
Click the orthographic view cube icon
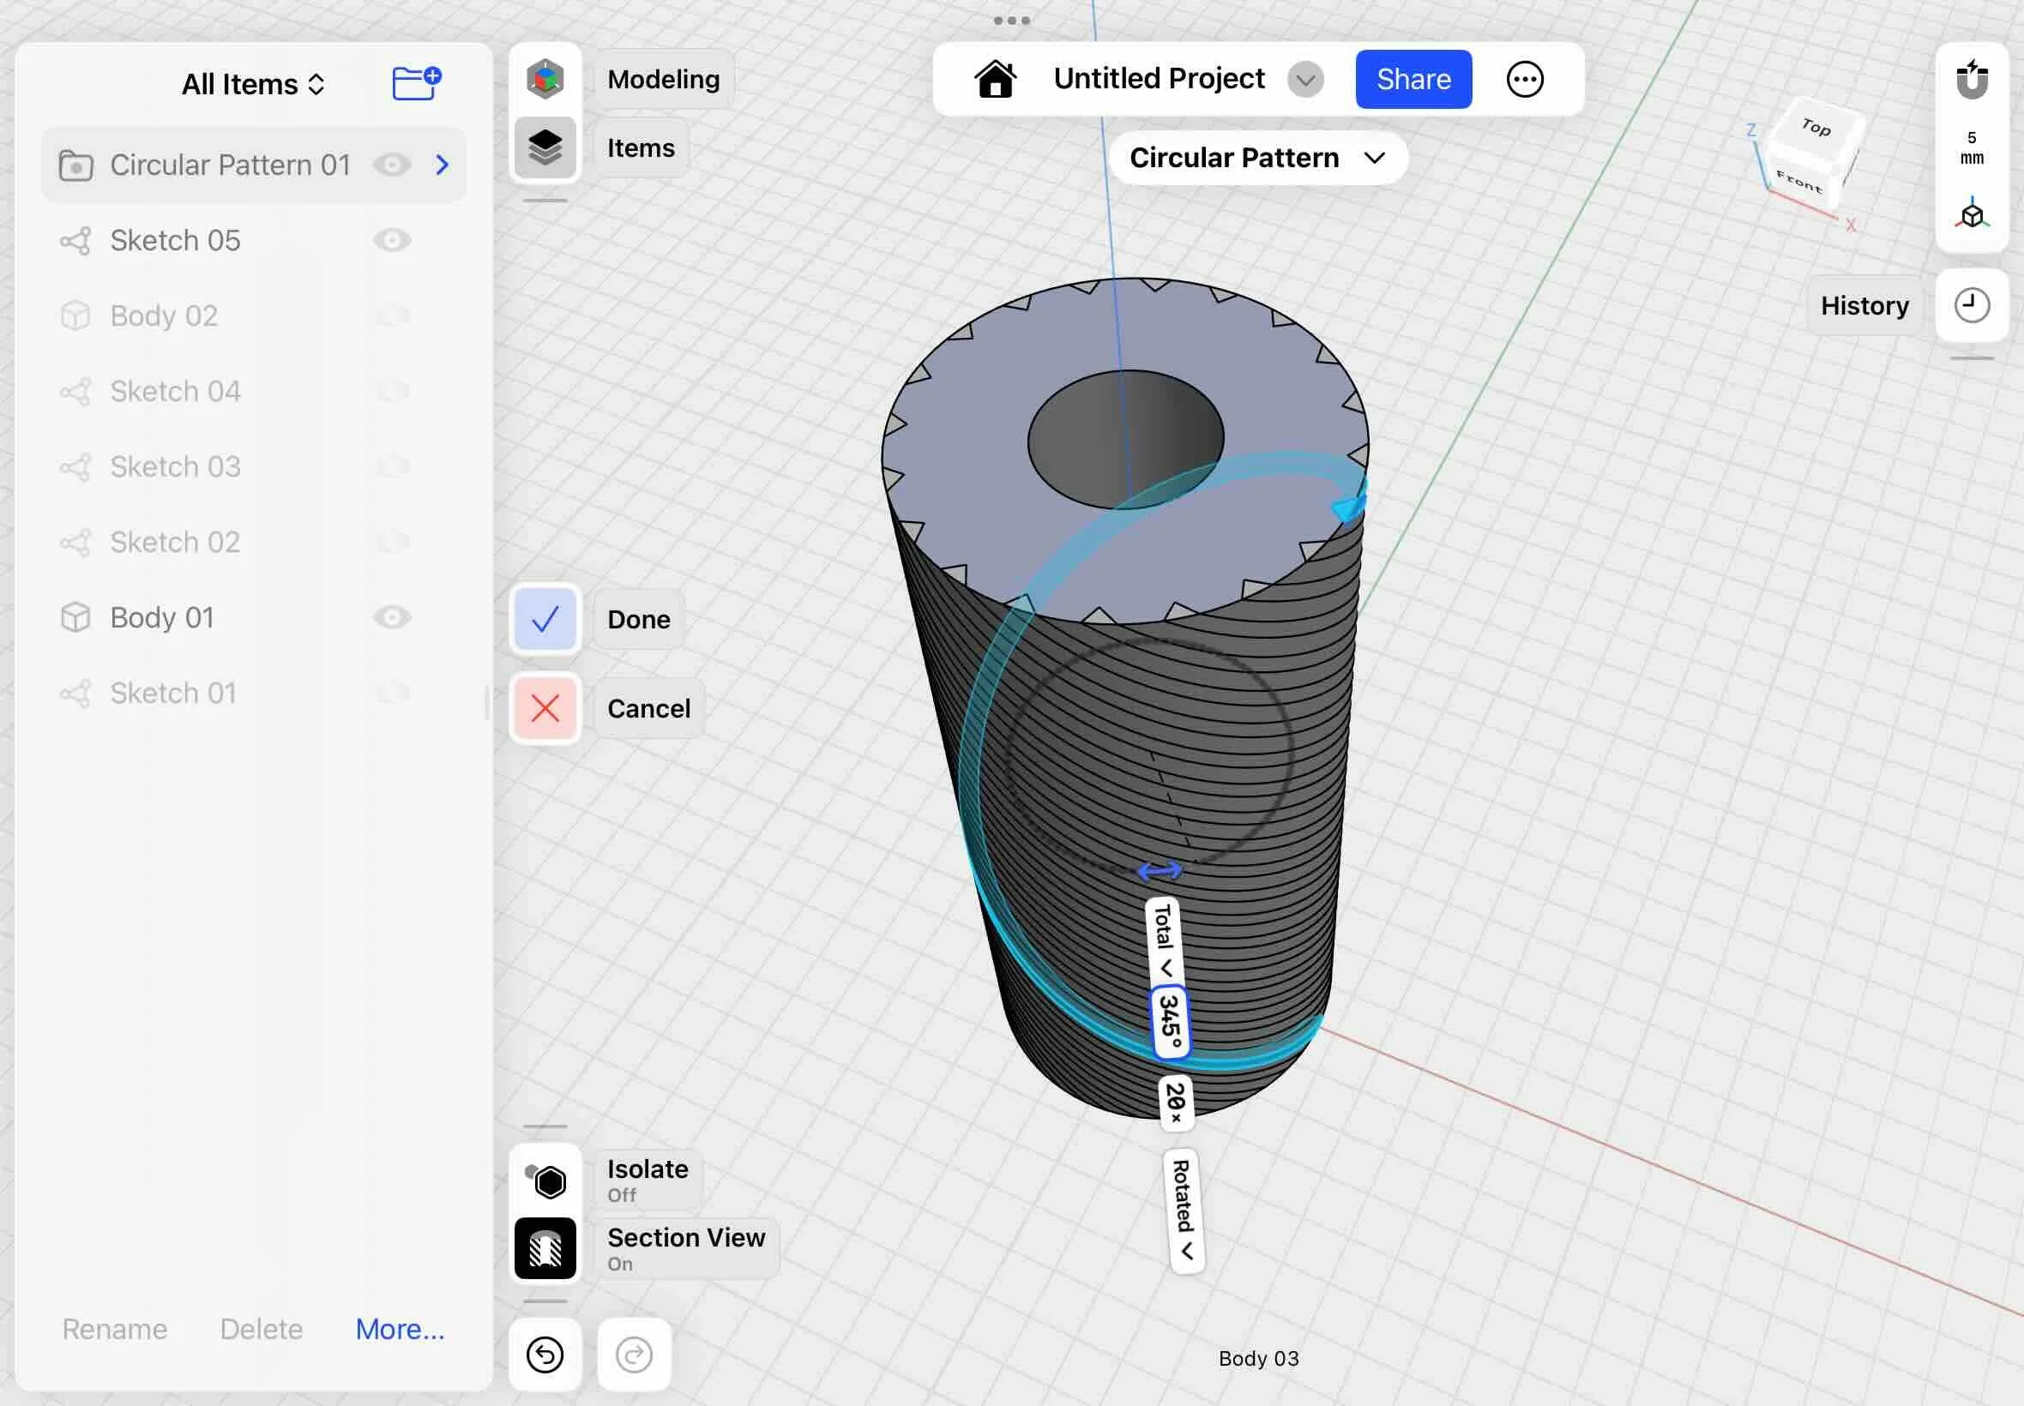click(x=1971, y=215)
